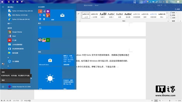Open the 搜狐视频 live tile
The height and width of the screenshot is (102, 182).
point(68,60)
